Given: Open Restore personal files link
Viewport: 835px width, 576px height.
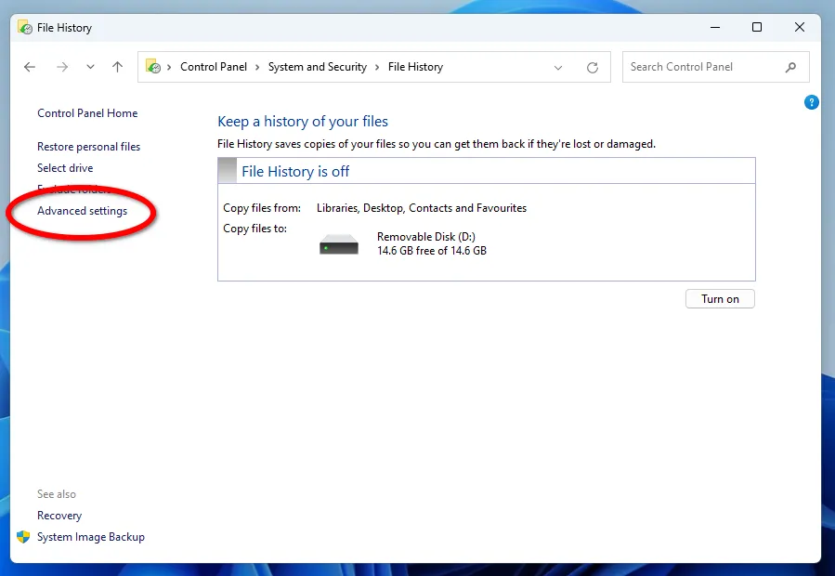Looking at the screenshot, I should tap(88, 147).
